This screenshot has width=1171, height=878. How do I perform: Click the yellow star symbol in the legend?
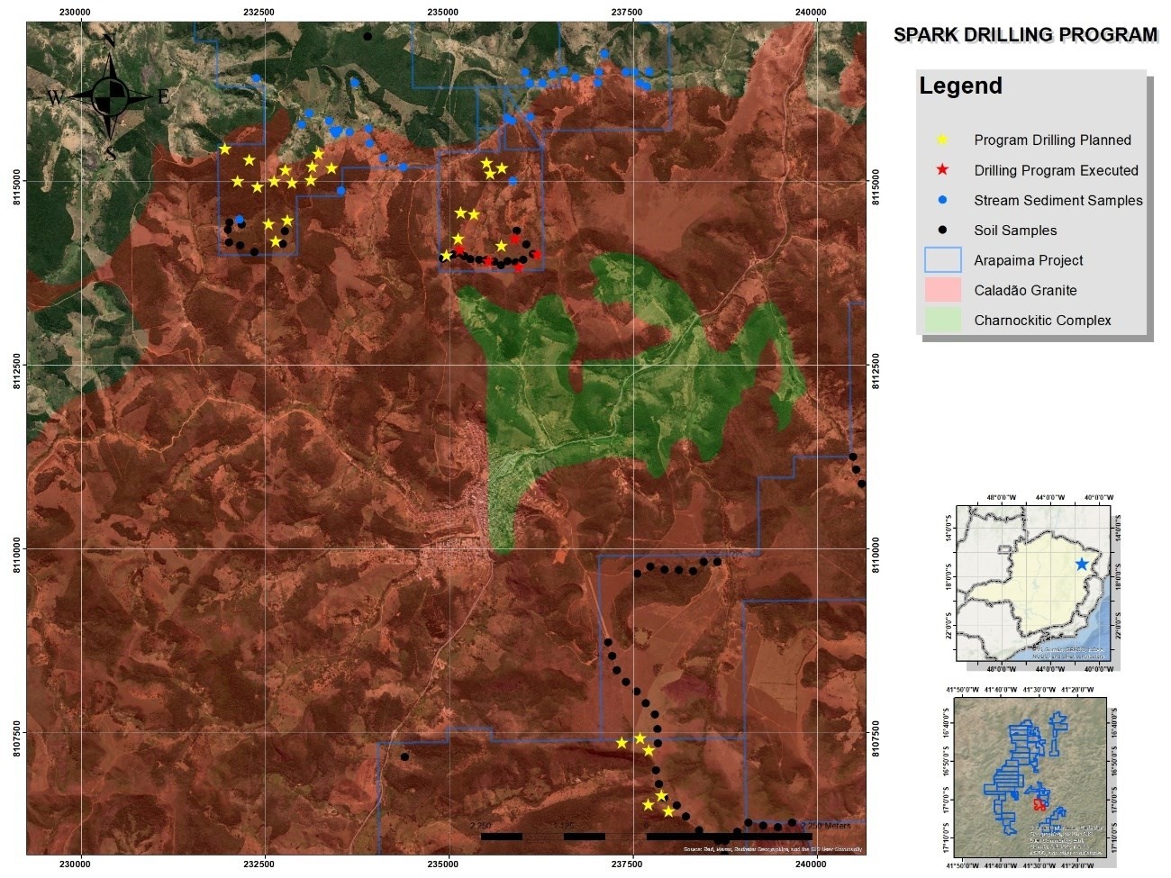click(x=942, y=140)
